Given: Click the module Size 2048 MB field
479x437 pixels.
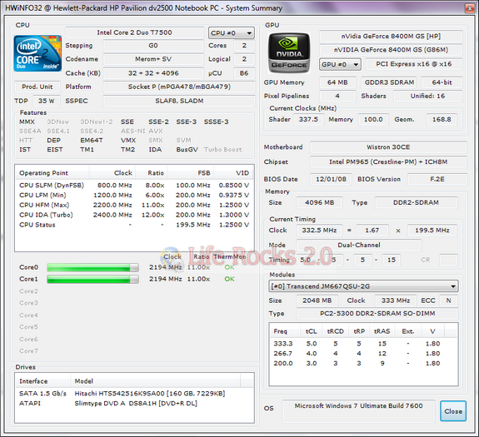Looking at the screenshot, I should click(x=317, y=300).
